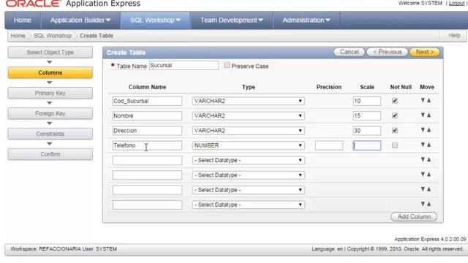The height and width of the screenshot is (263, 468).
Task: Uncheck Not Null for the Nombre column
Action: point(395,115)
